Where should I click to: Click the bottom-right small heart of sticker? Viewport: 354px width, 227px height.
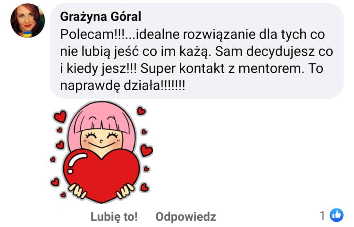point(144,187)
